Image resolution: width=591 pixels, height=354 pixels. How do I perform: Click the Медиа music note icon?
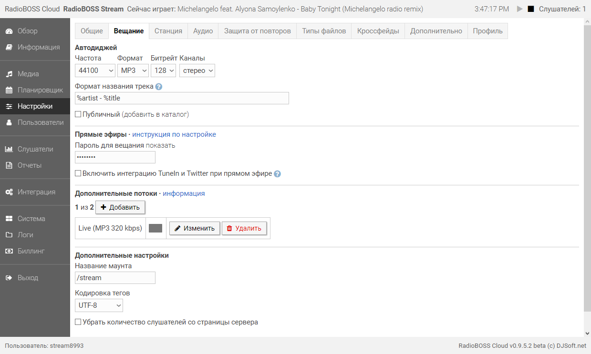coord(9,74)
